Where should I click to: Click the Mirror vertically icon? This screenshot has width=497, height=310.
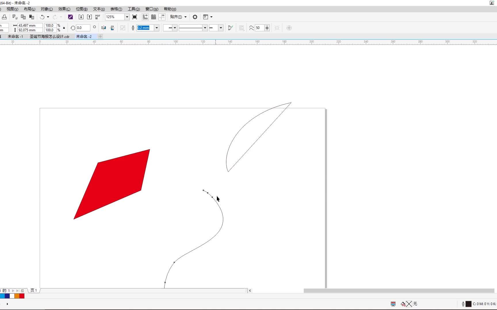112,28
